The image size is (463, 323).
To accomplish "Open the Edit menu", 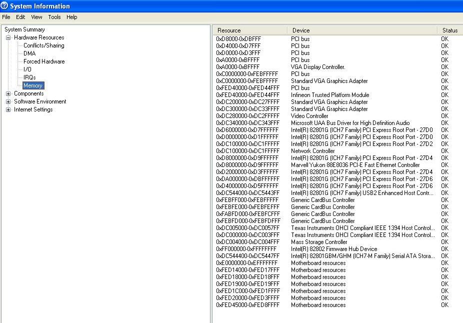I will pos(20,17).
